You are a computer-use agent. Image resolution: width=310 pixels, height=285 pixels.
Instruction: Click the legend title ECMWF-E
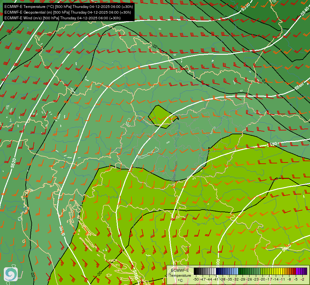[180, 270]
